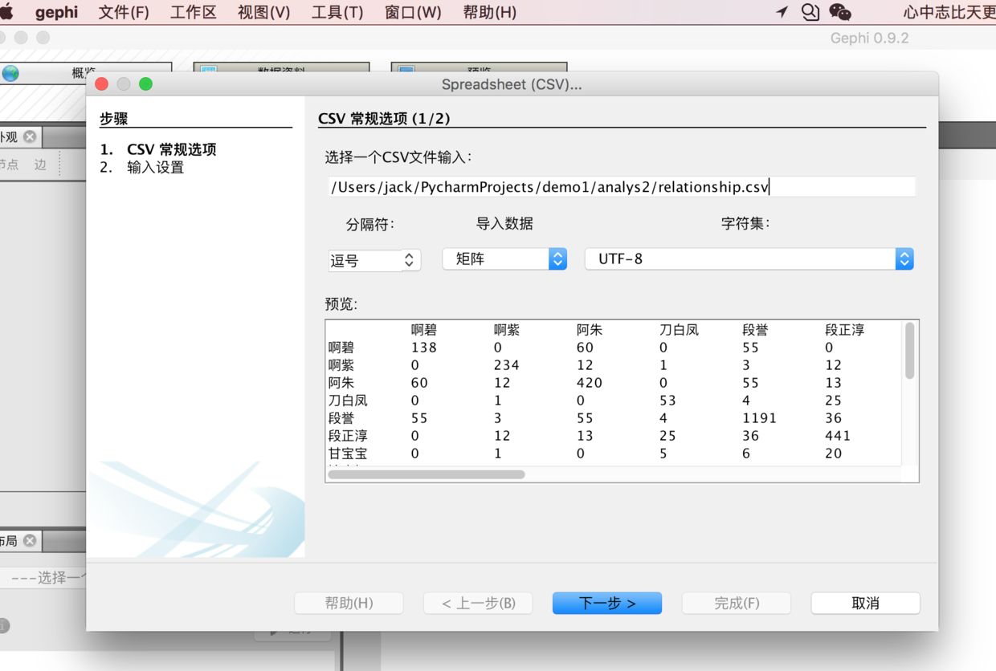Click the 节点 tab in 外观 panel

(x=9, y=165)
